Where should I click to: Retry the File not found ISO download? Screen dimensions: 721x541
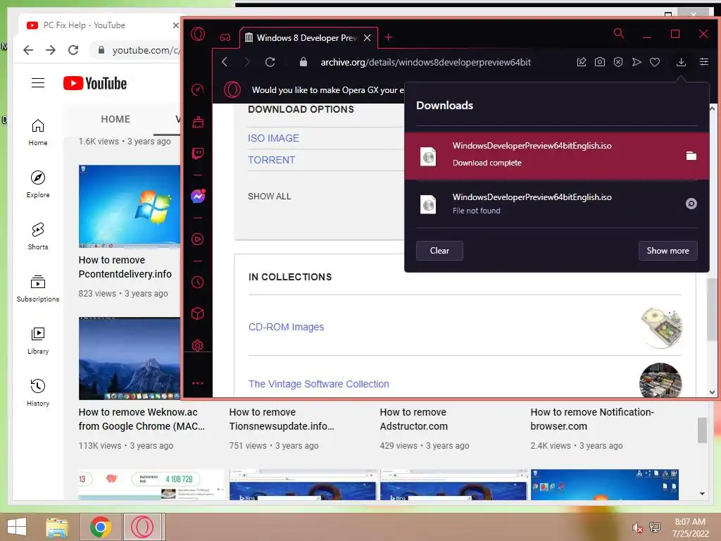click(691, 204)
